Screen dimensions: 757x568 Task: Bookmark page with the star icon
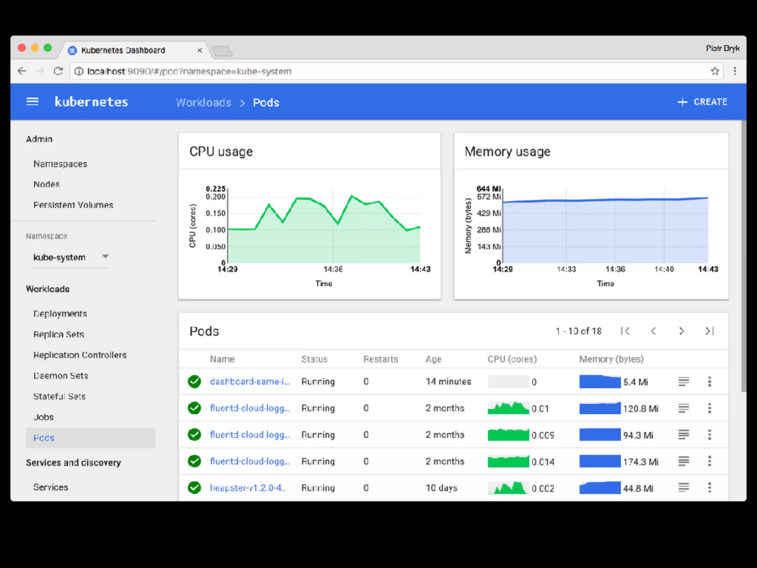point(714,71)
